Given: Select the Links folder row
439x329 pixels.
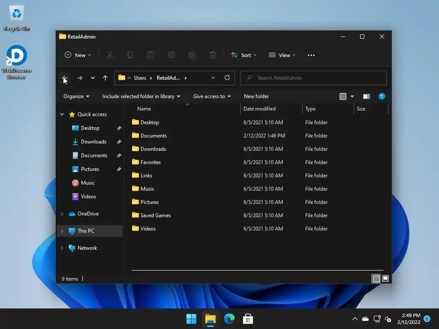Looking at the screenshot, I should [x=230, y=175].
